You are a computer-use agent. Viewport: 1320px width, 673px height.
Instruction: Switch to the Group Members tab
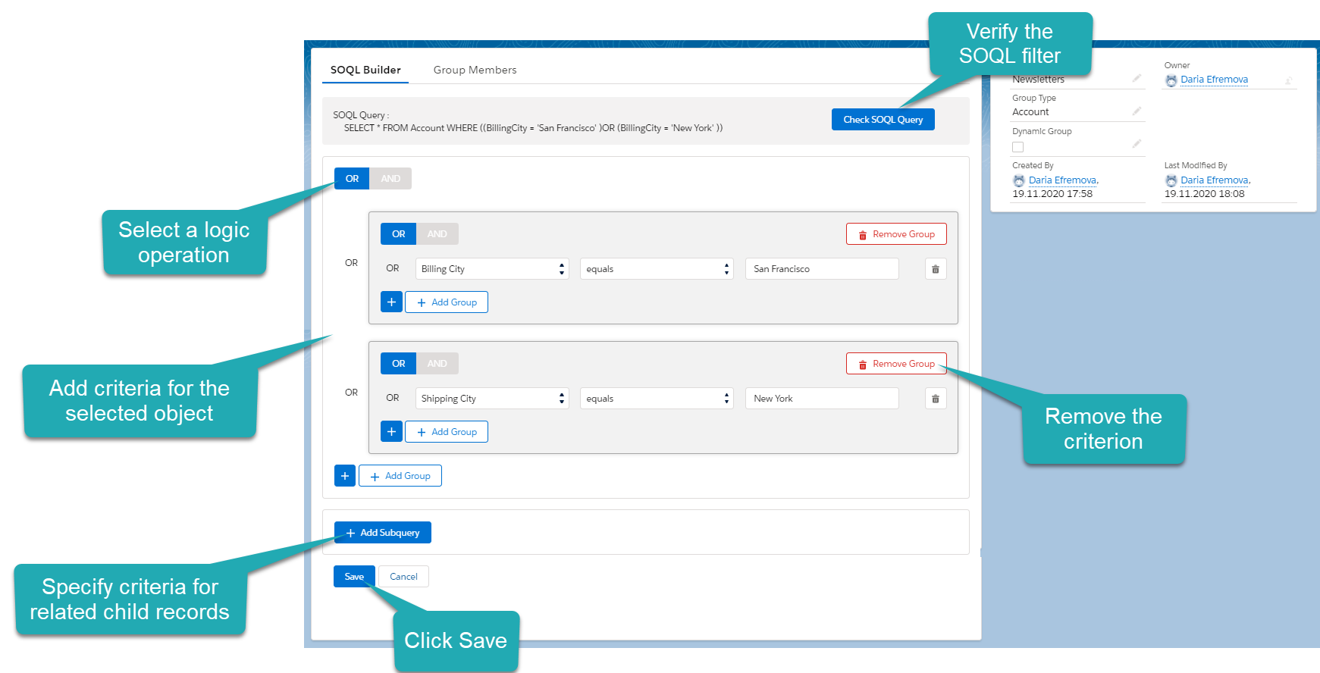(x=475, y=70)
